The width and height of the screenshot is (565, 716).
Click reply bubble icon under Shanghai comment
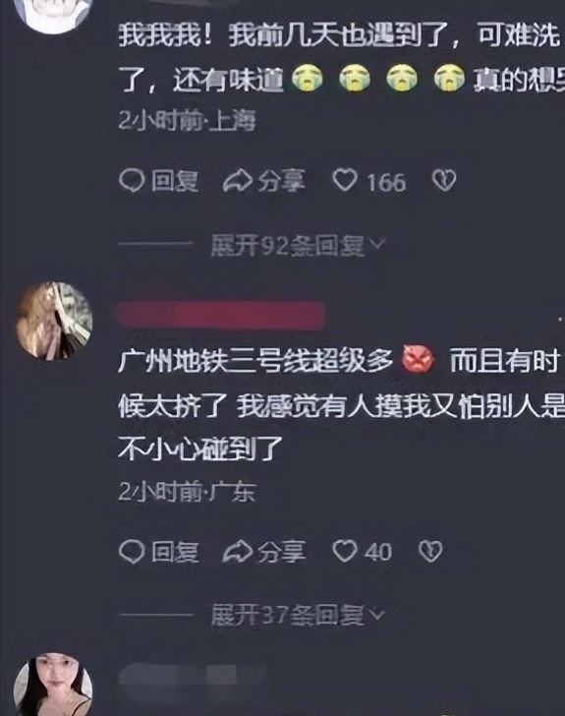pyautogui.click(x=132, y=180)
